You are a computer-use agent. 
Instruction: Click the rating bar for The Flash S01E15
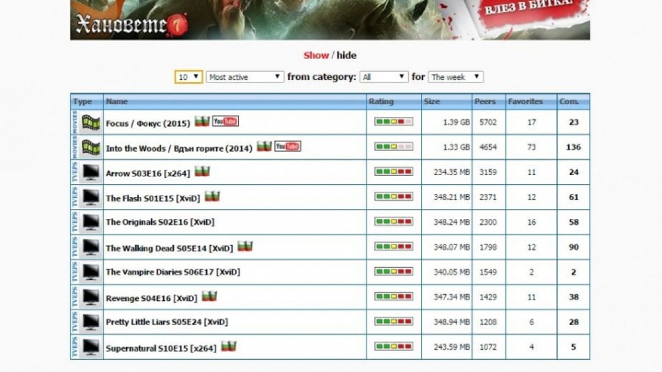tap(393, 196)
